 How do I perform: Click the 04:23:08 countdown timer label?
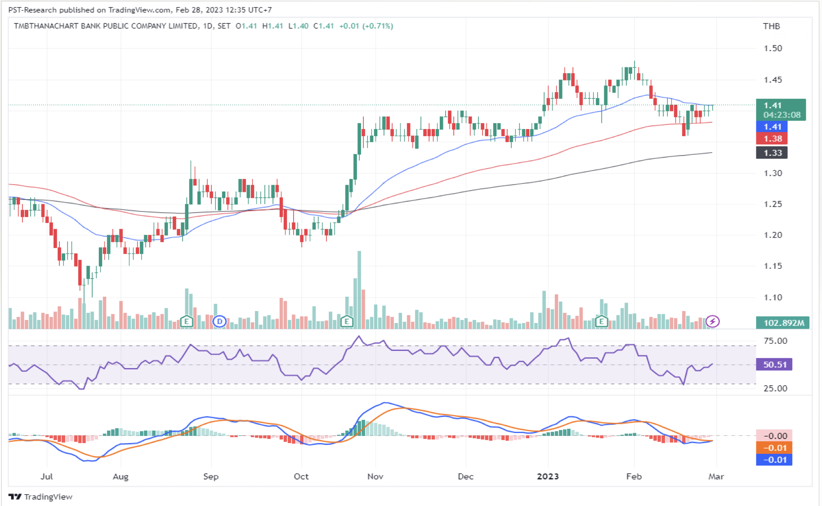coord(782,115)
